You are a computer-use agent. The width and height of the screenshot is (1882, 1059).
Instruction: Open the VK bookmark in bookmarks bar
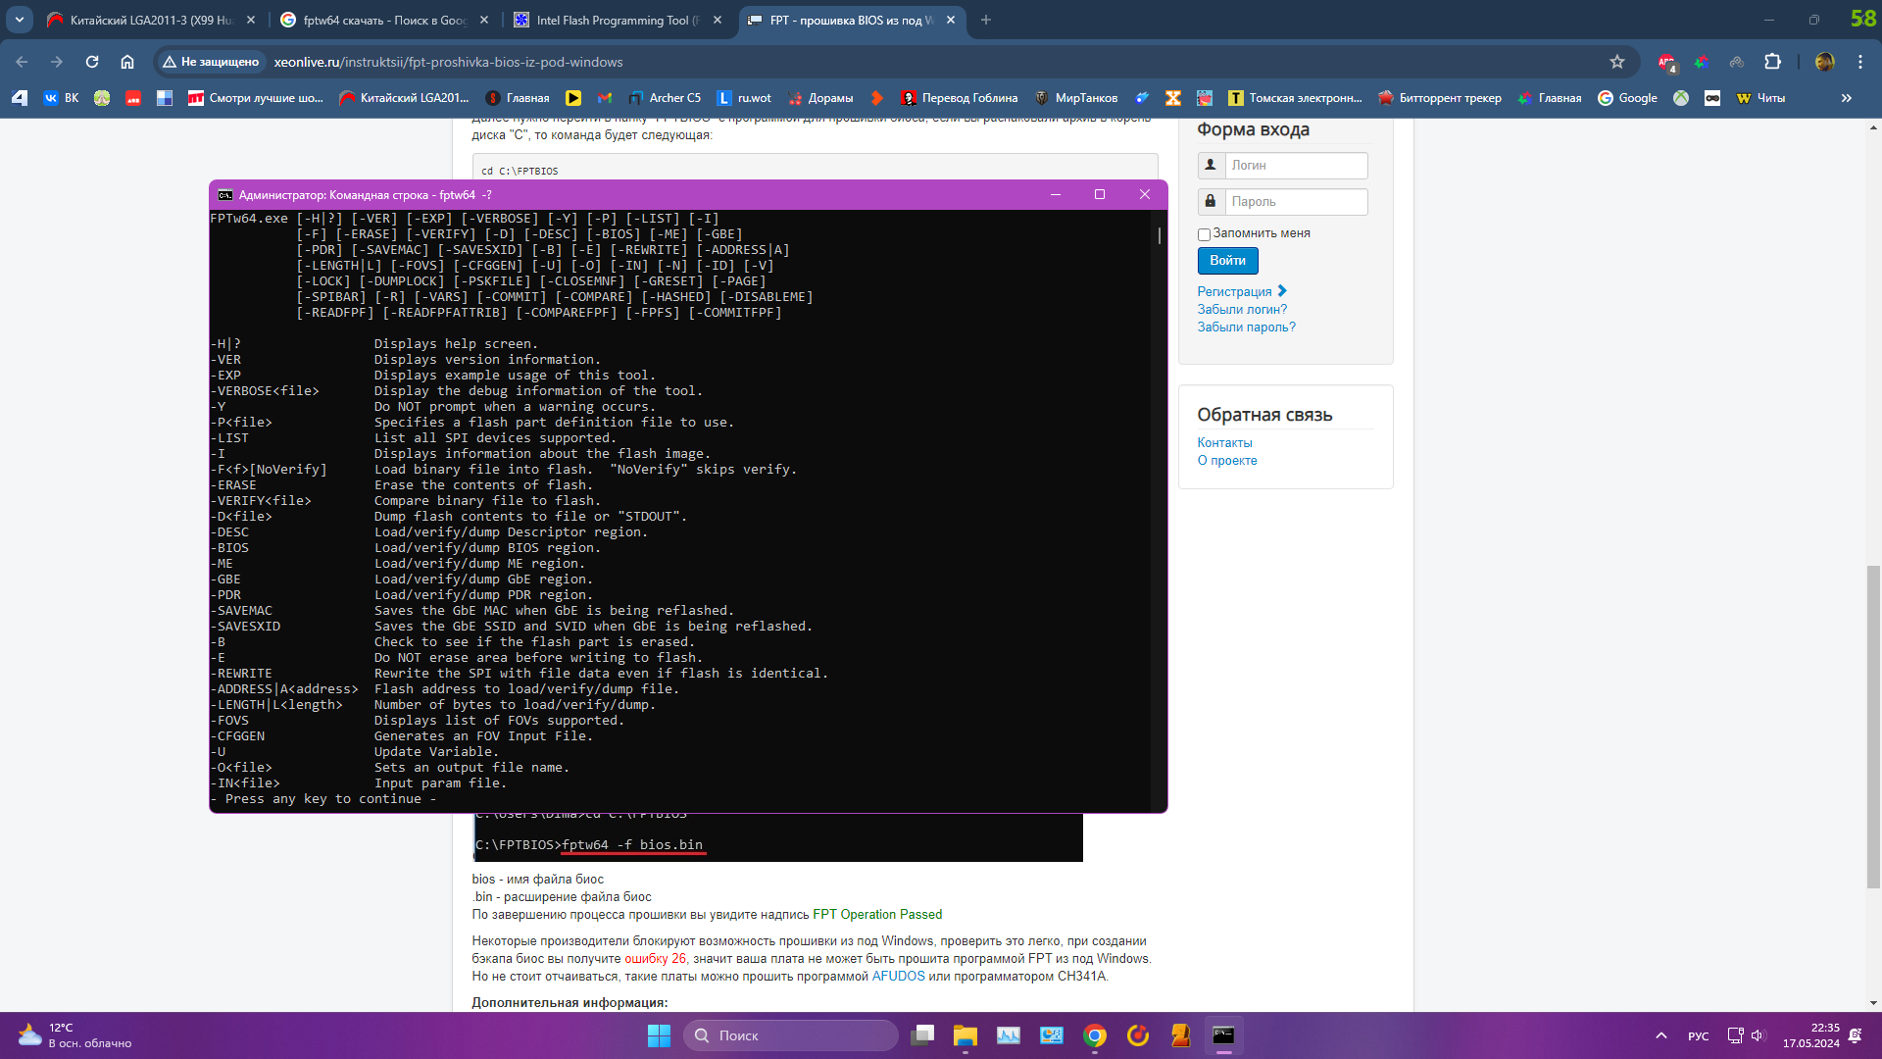pos(61,98)
